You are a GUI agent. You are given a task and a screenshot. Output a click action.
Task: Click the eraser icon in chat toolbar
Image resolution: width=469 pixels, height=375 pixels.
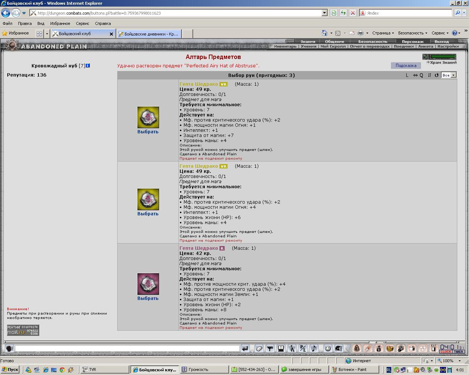(259, 348)
